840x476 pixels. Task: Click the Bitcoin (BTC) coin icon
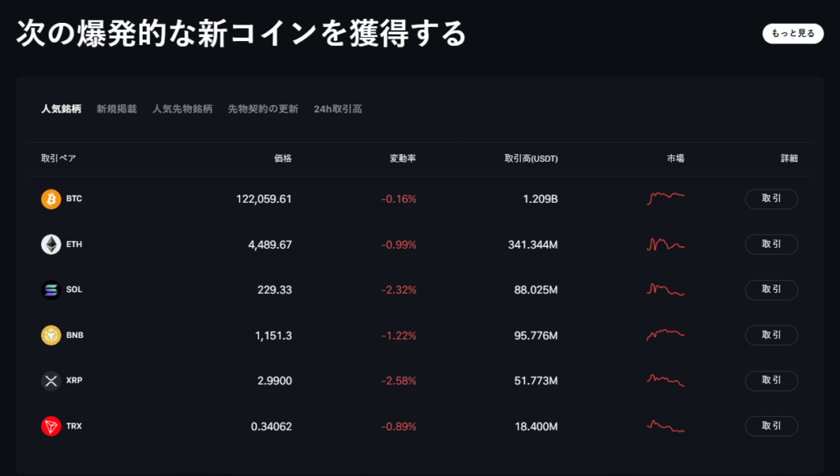coord(51,199)
